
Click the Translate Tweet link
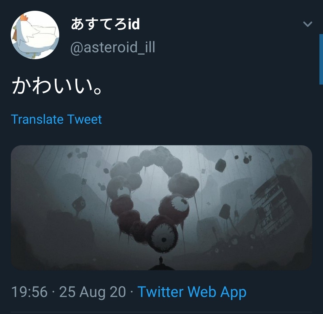pos(57,119)
